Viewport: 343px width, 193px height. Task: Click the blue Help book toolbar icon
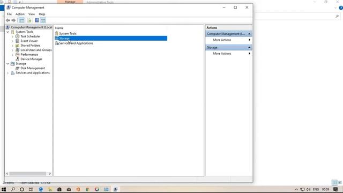pos(37,20)
